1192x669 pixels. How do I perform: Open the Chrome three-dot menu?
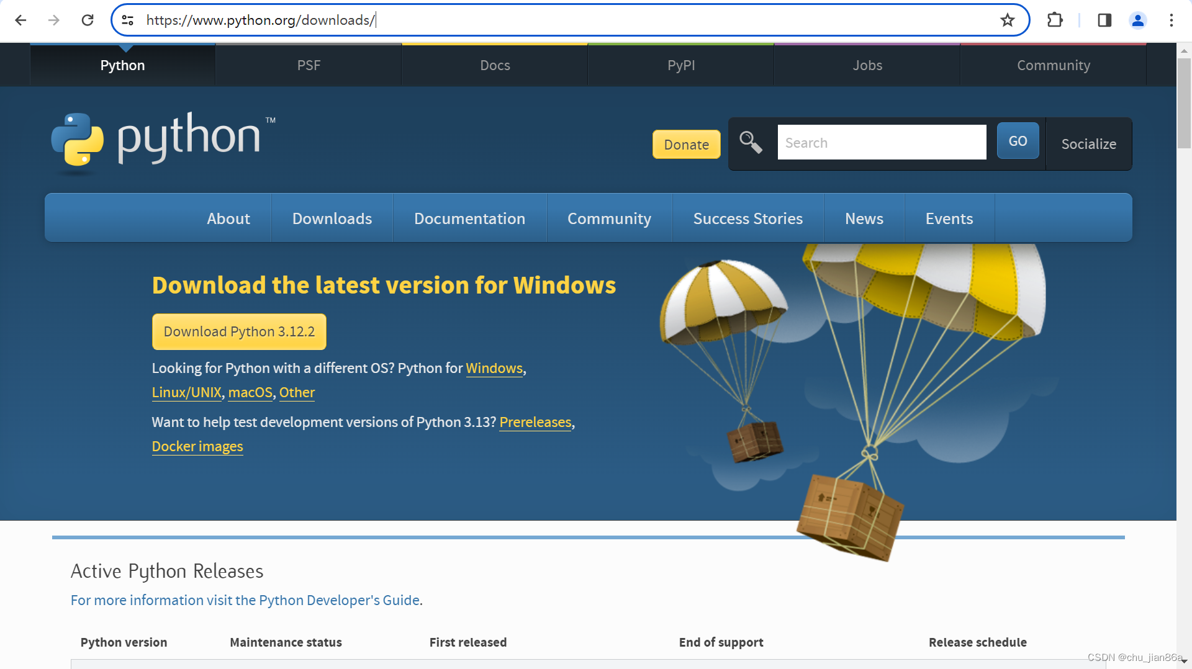click(1172, 20)
